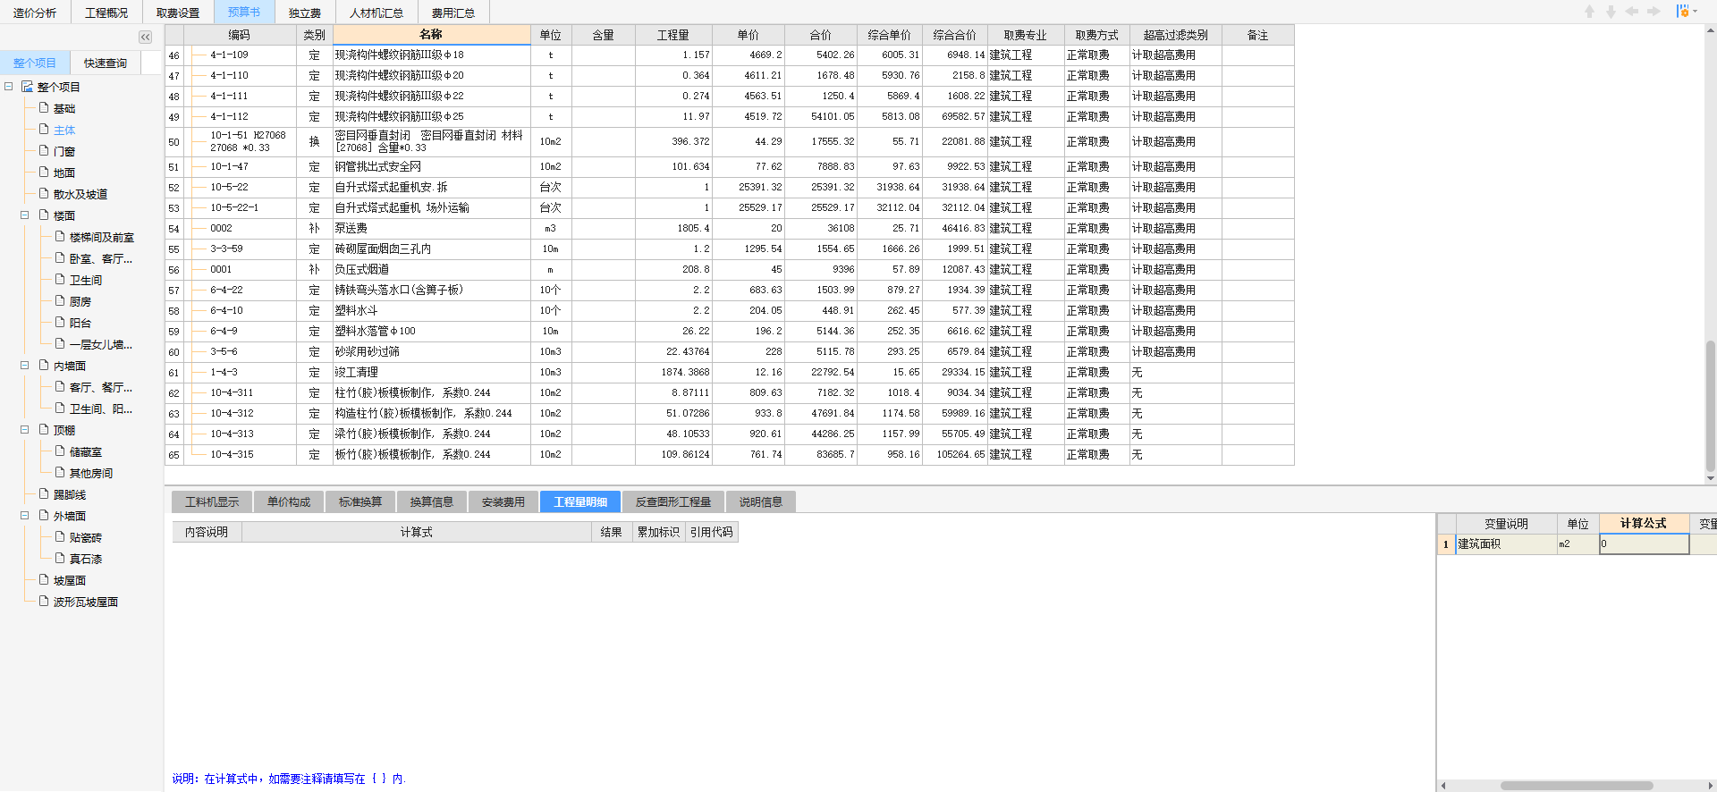This screenshot has height=792, width=1717.
Task: Click the scroll up arrow of the main table scrollbar
Action: click(x=1710, y=31)
